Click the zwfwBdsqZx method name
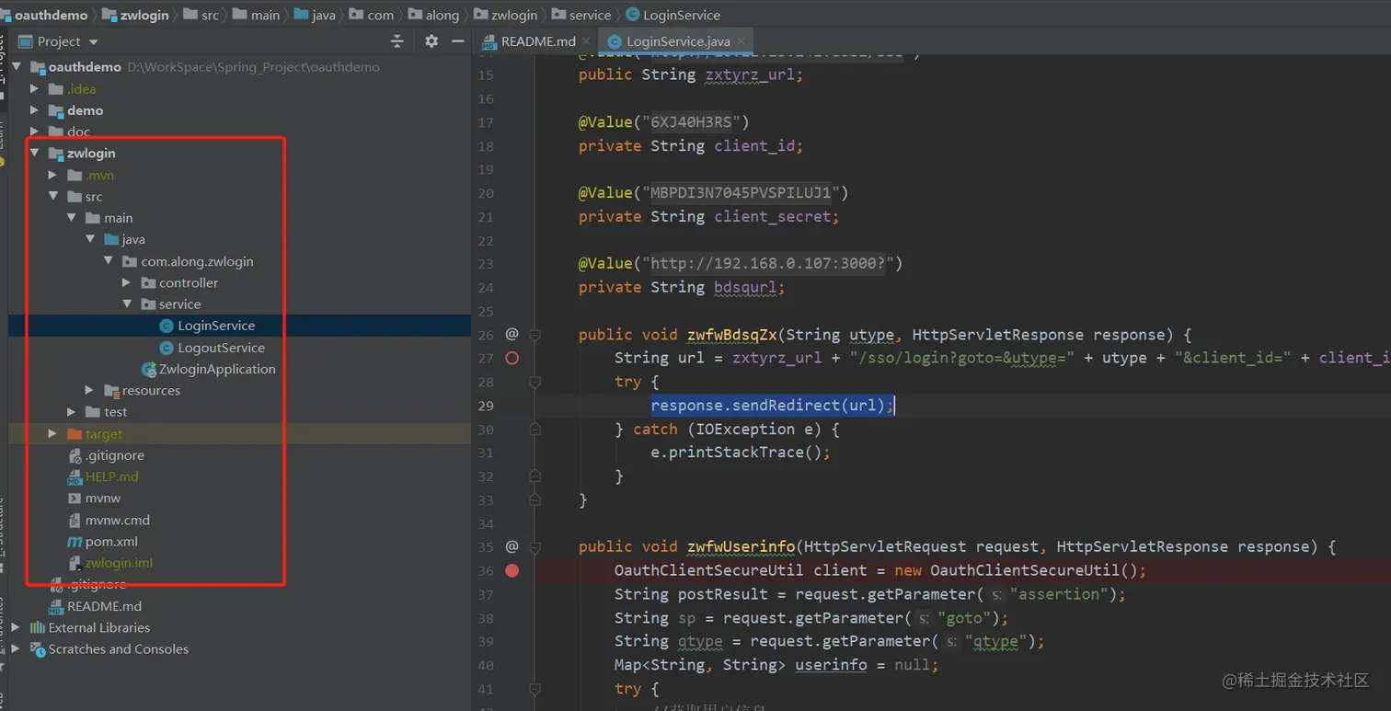The height and width of the screenshot is (711, 1391). (x=732, y=335)
